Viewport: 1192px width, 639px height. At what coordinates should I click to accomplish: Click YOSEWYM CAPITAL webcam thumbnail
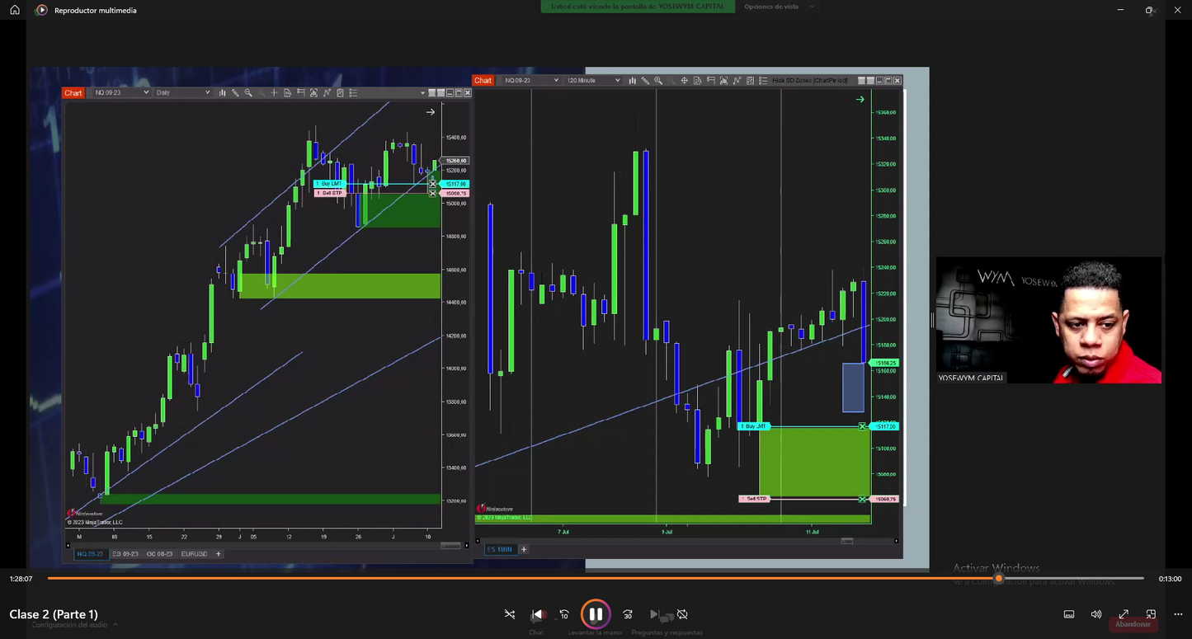click(1048, 320)
